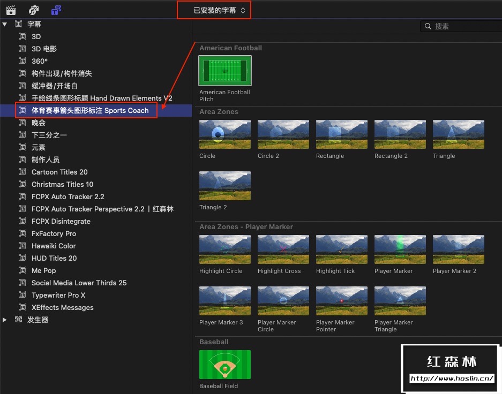Select the Highlight Cross thumbnail
Screen dimensions: 502x394
(x=283, y=249)
